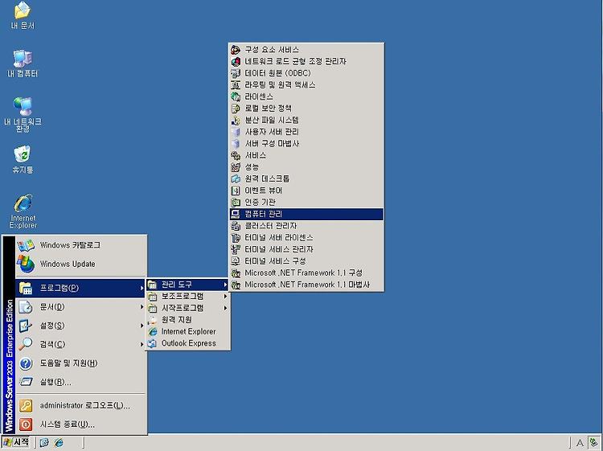Click the 시작프로그램 folder entry text

pyautogui.click(x=183, y=308)
